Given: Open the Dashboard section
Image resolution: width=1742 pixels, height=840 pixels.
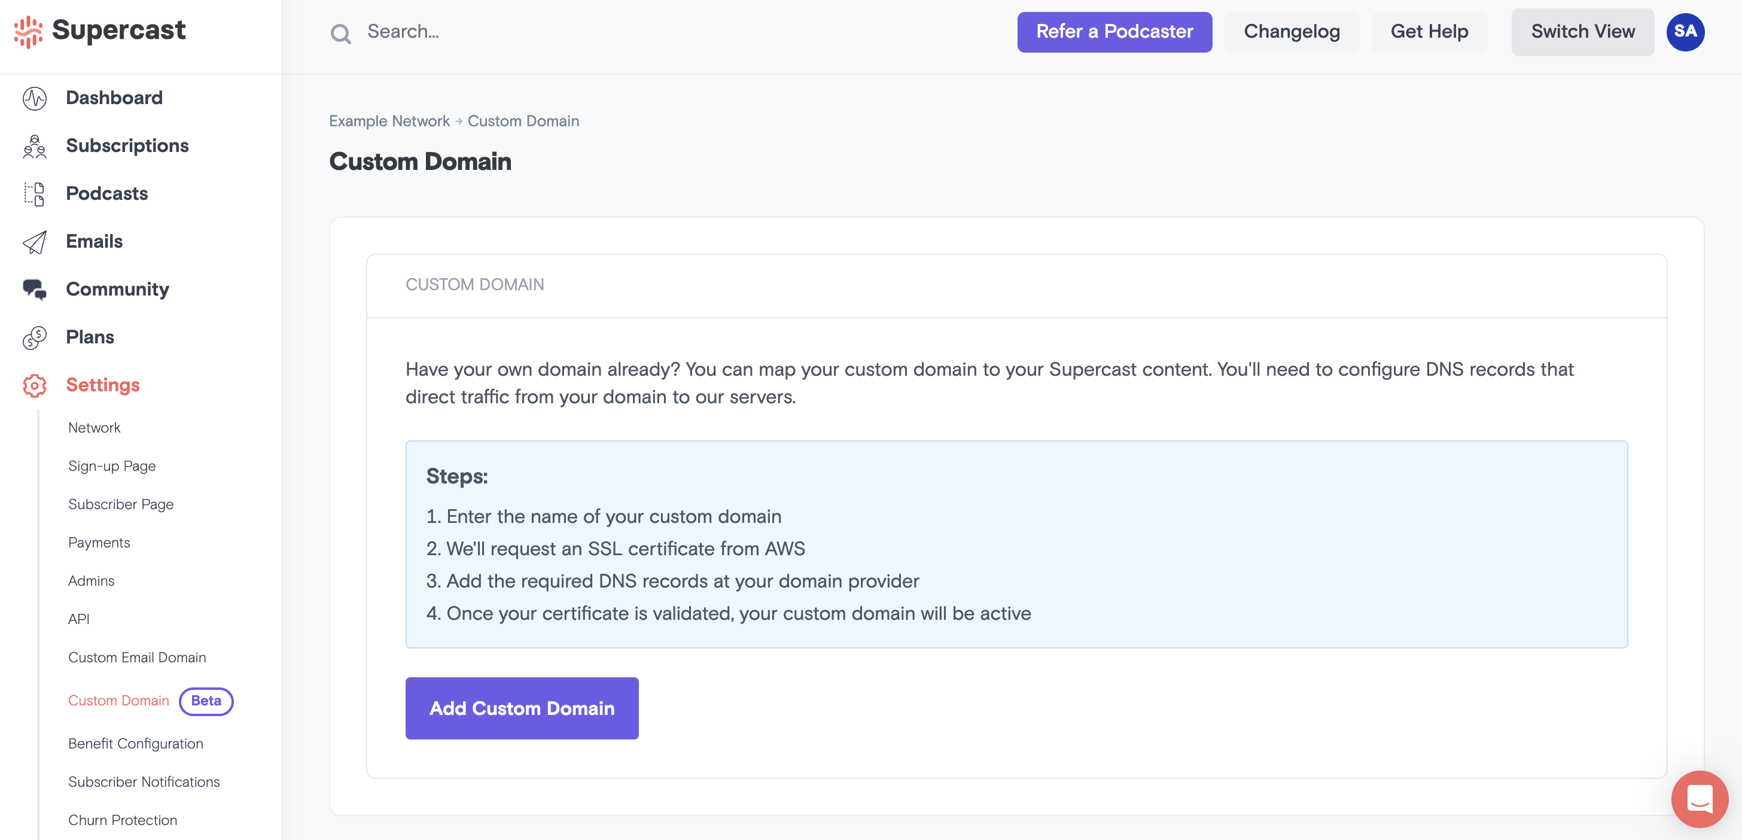Looking at the screenshot, I should pos(114,98).
